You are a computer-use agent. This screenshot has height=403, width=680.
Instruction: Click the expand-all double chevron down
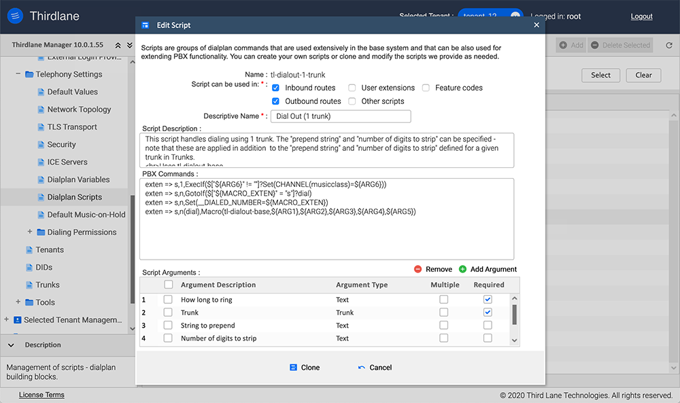click(x=129, y=45)
